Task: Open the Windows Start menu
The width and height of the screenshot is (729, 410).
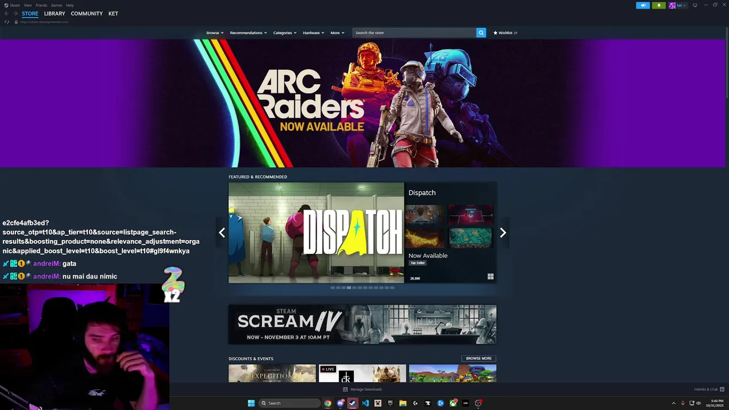Action: click(x=251, y=403)
